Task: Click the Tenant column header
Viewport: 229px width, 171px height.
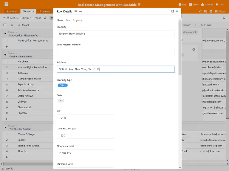Action: pos(25,25)
